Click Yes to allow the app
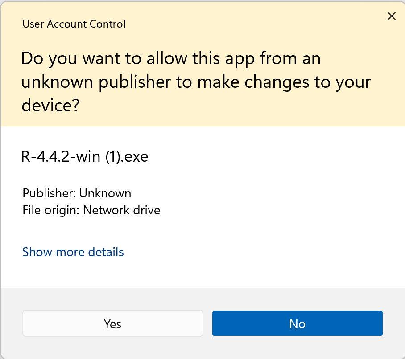Screen dimensions: 405x359 [x=113, y=323]
